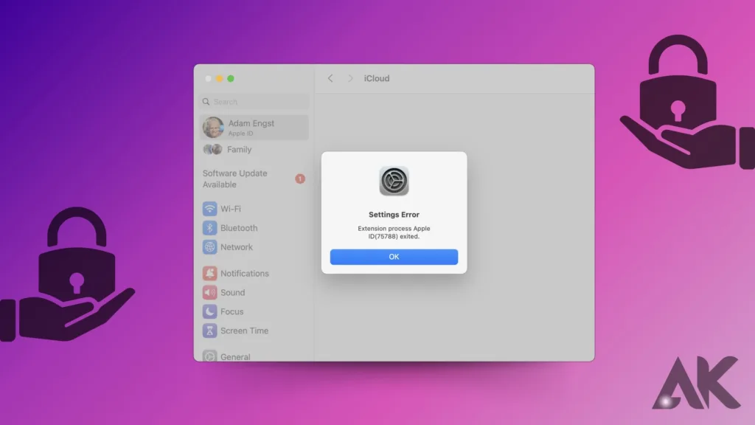Open General settings via its gear icon

click(210, 356)
